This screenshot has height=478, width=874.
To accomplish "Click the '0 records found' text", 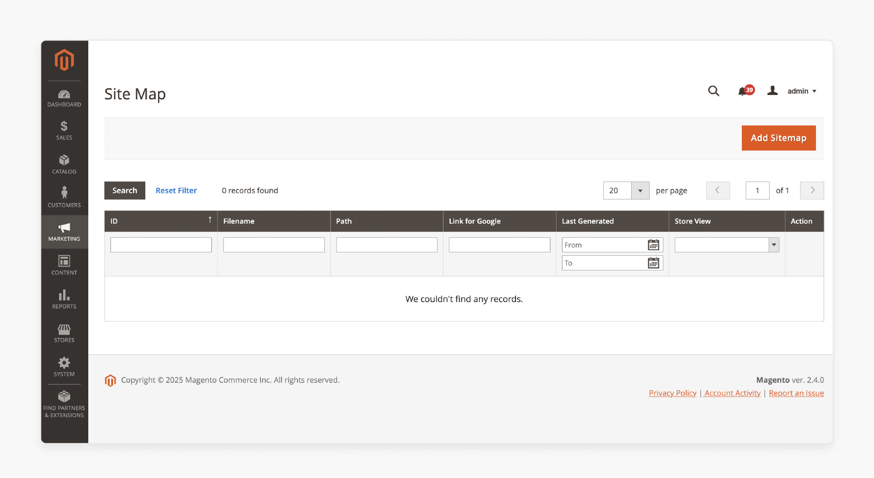I will click(x=250, y=191).
